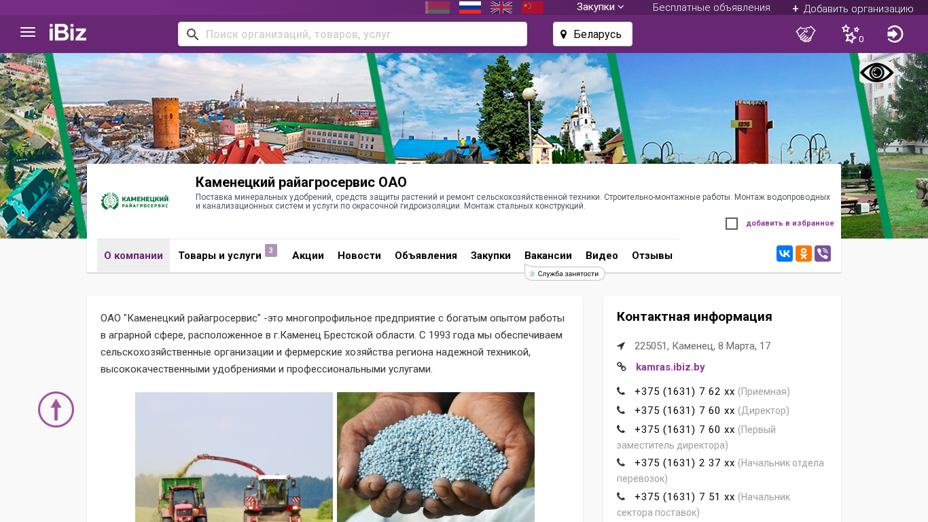Click the search magnifier icon
Screen dimensions: 928x522
[x=192, y=34]
